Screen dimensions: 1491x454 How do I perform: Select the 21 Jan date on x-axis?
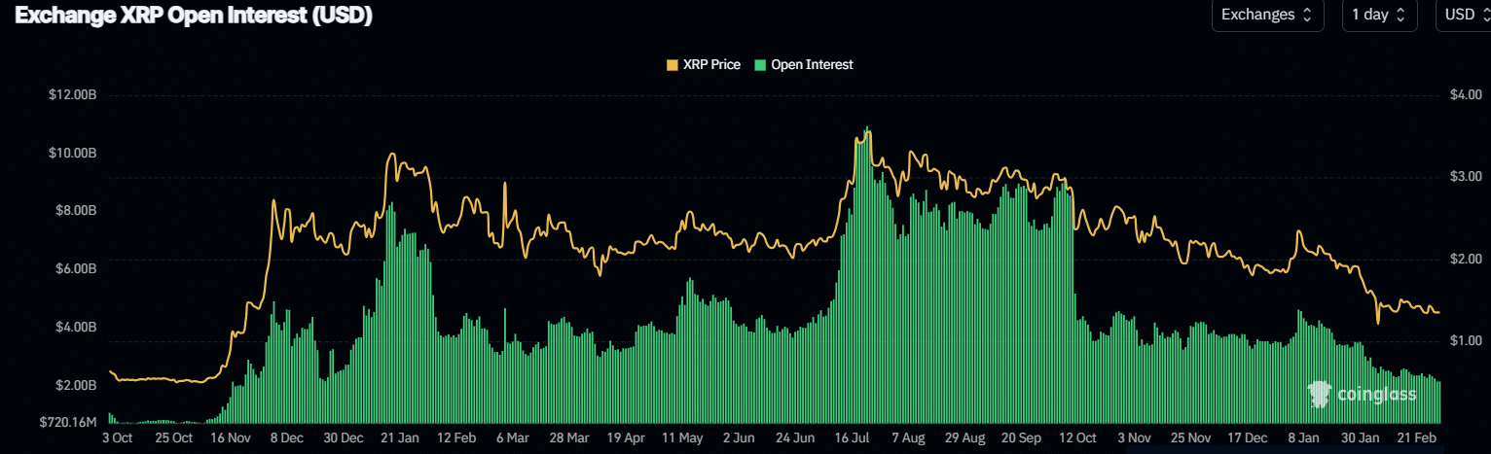click(400, 438)
